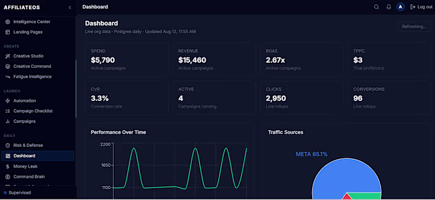Click the red pie slice

click(x=346, y=197)
